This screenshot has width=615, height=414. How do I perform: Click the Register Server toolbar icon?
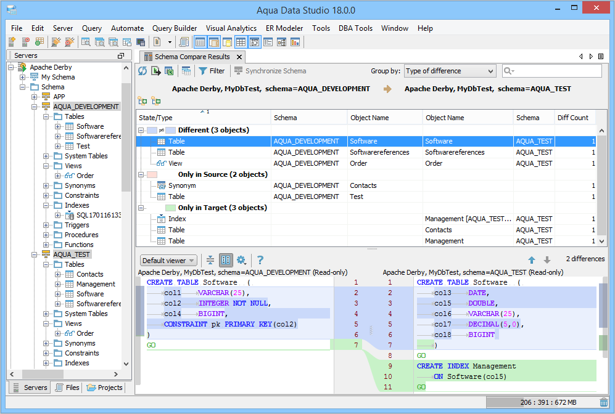click(x=12, y=42)
